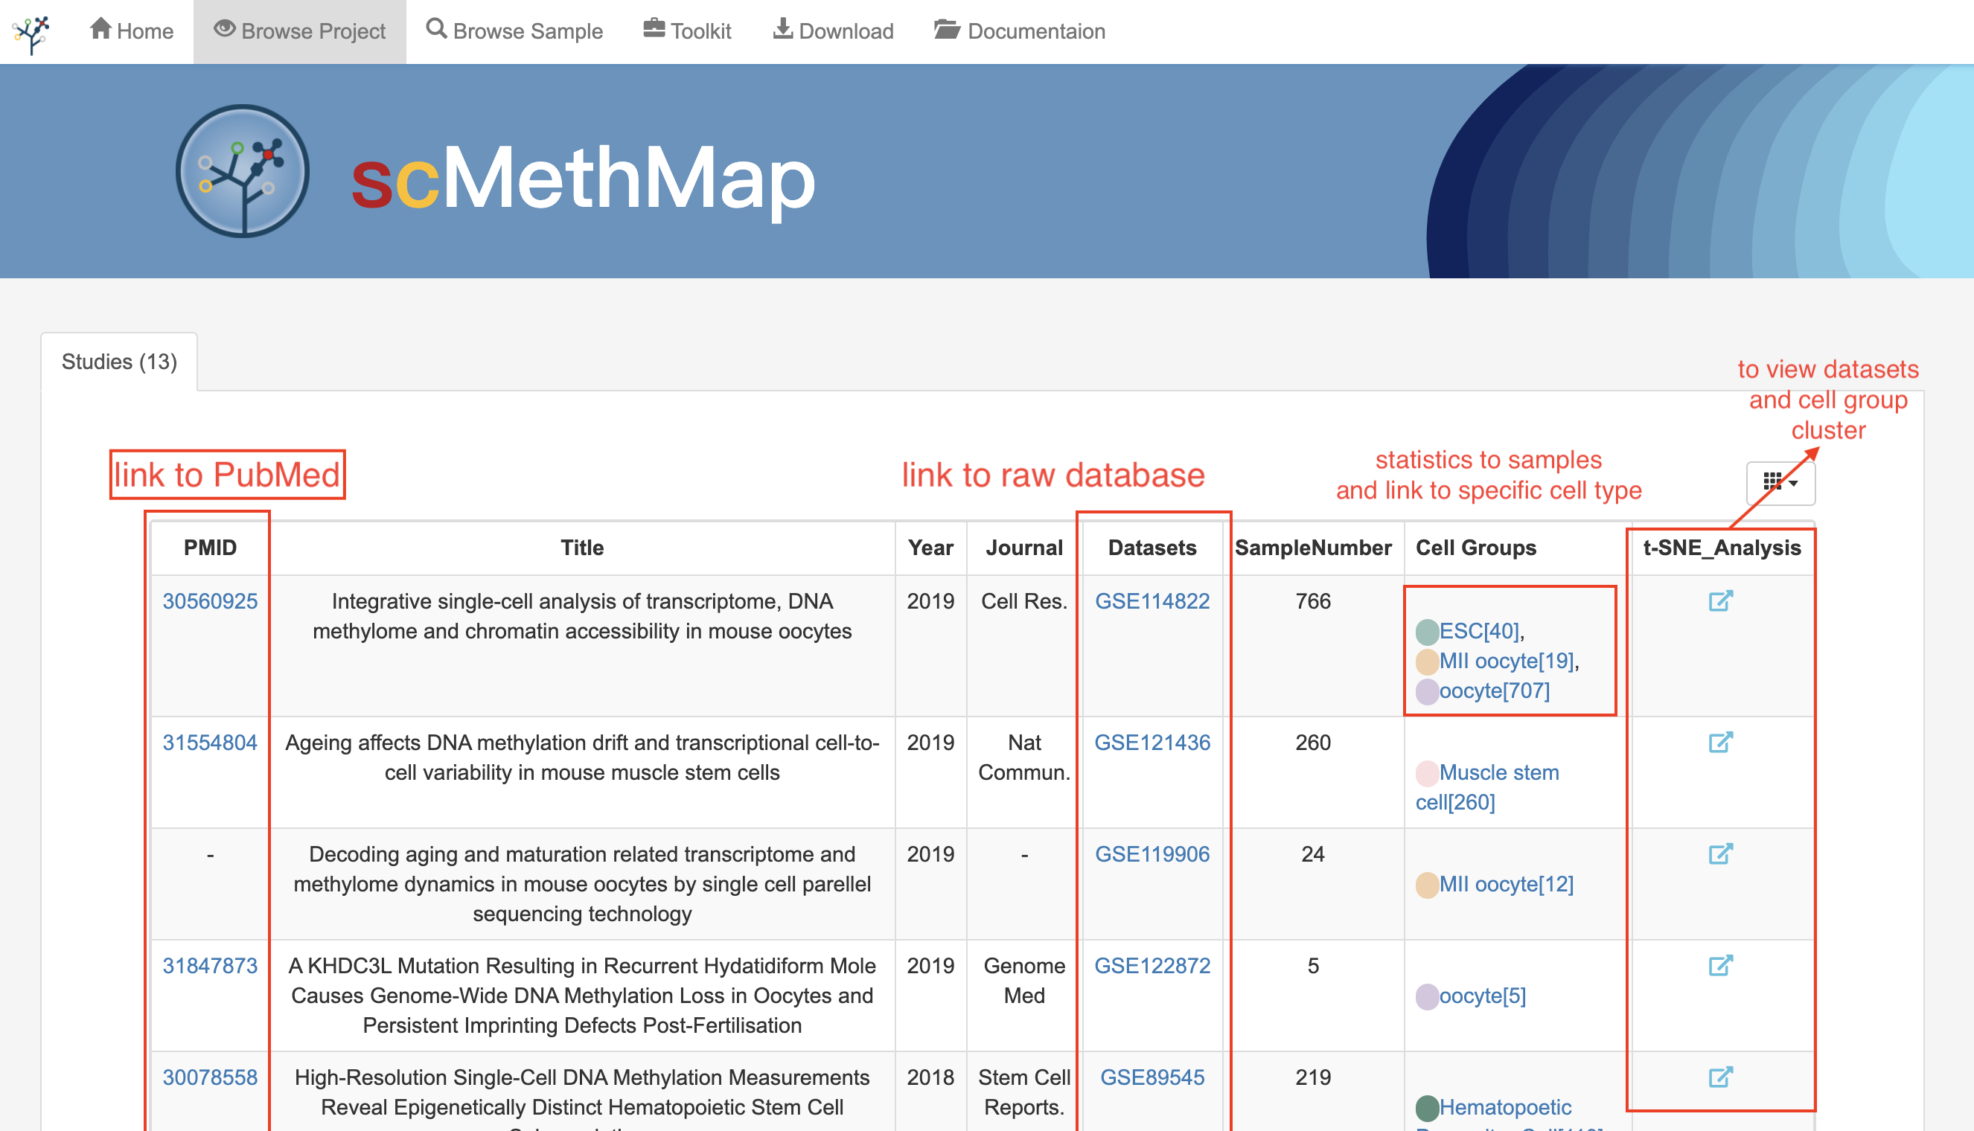Select the Studies (13) tab
The width and height of the screenshot is (1974, 1131).
[x=119, y=362]
